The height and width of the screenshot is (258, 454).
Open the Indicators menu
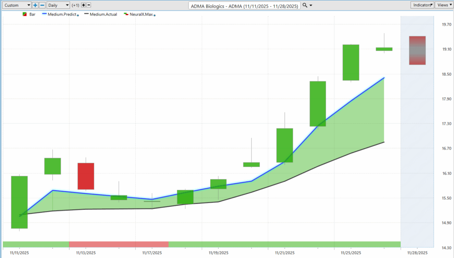coord(422,5)
